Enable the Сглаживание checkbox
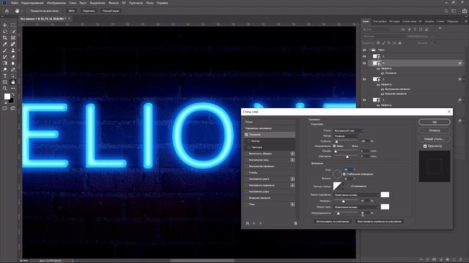This screenshot has height=263, width=469. [x=349, y=186]
